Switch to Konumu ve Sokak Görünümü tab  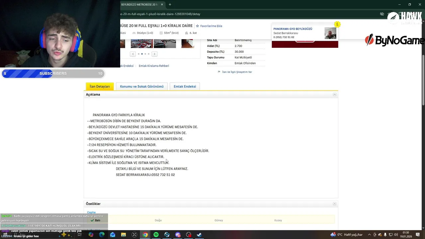142,86
